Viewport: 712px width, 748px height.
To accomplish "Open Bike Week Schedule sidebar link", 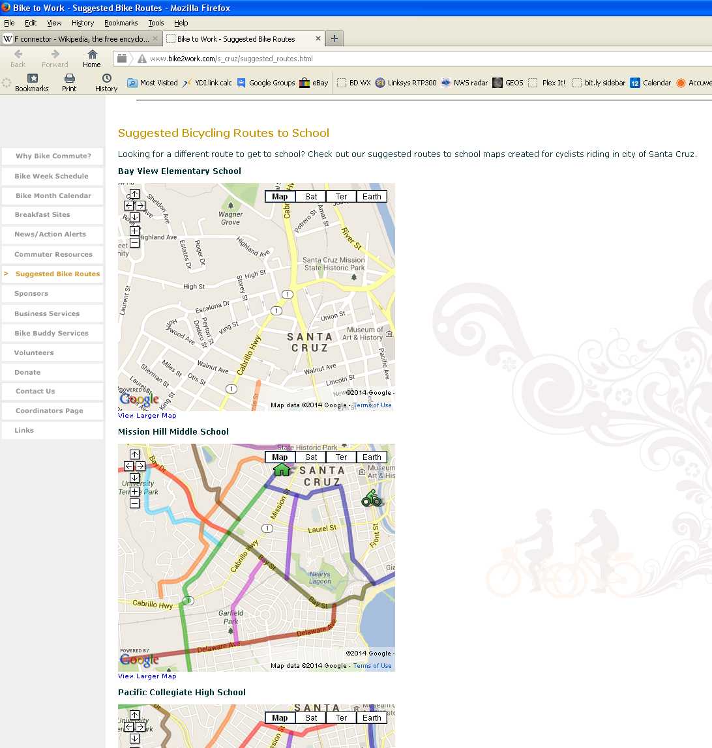I will click(x=52, y=176).
